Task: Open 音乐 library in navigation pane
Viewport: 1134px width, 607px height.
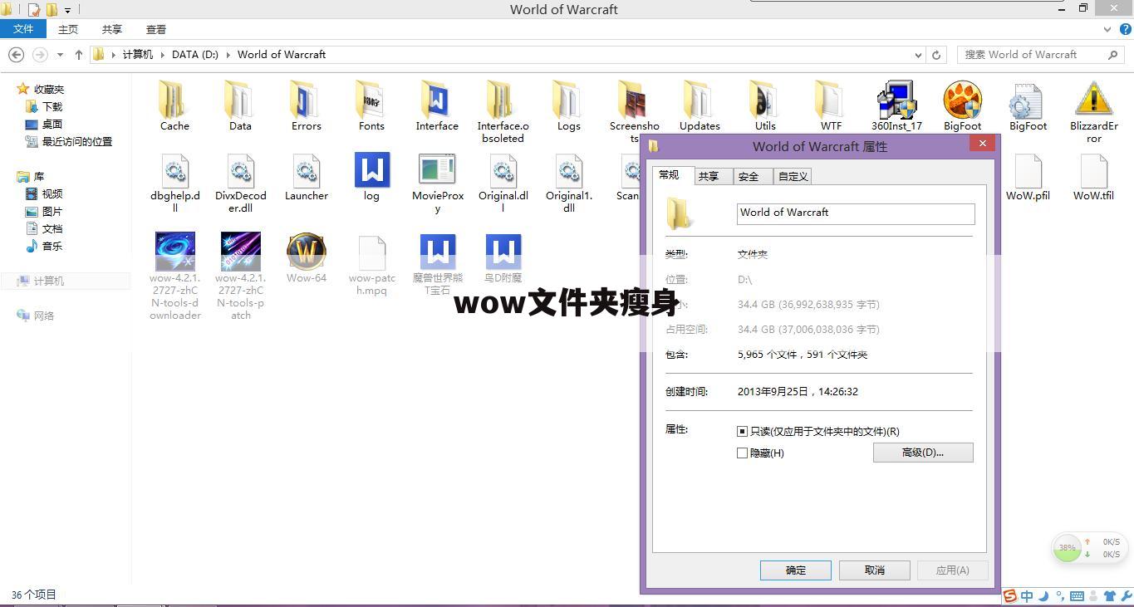Action: (45, 247)
